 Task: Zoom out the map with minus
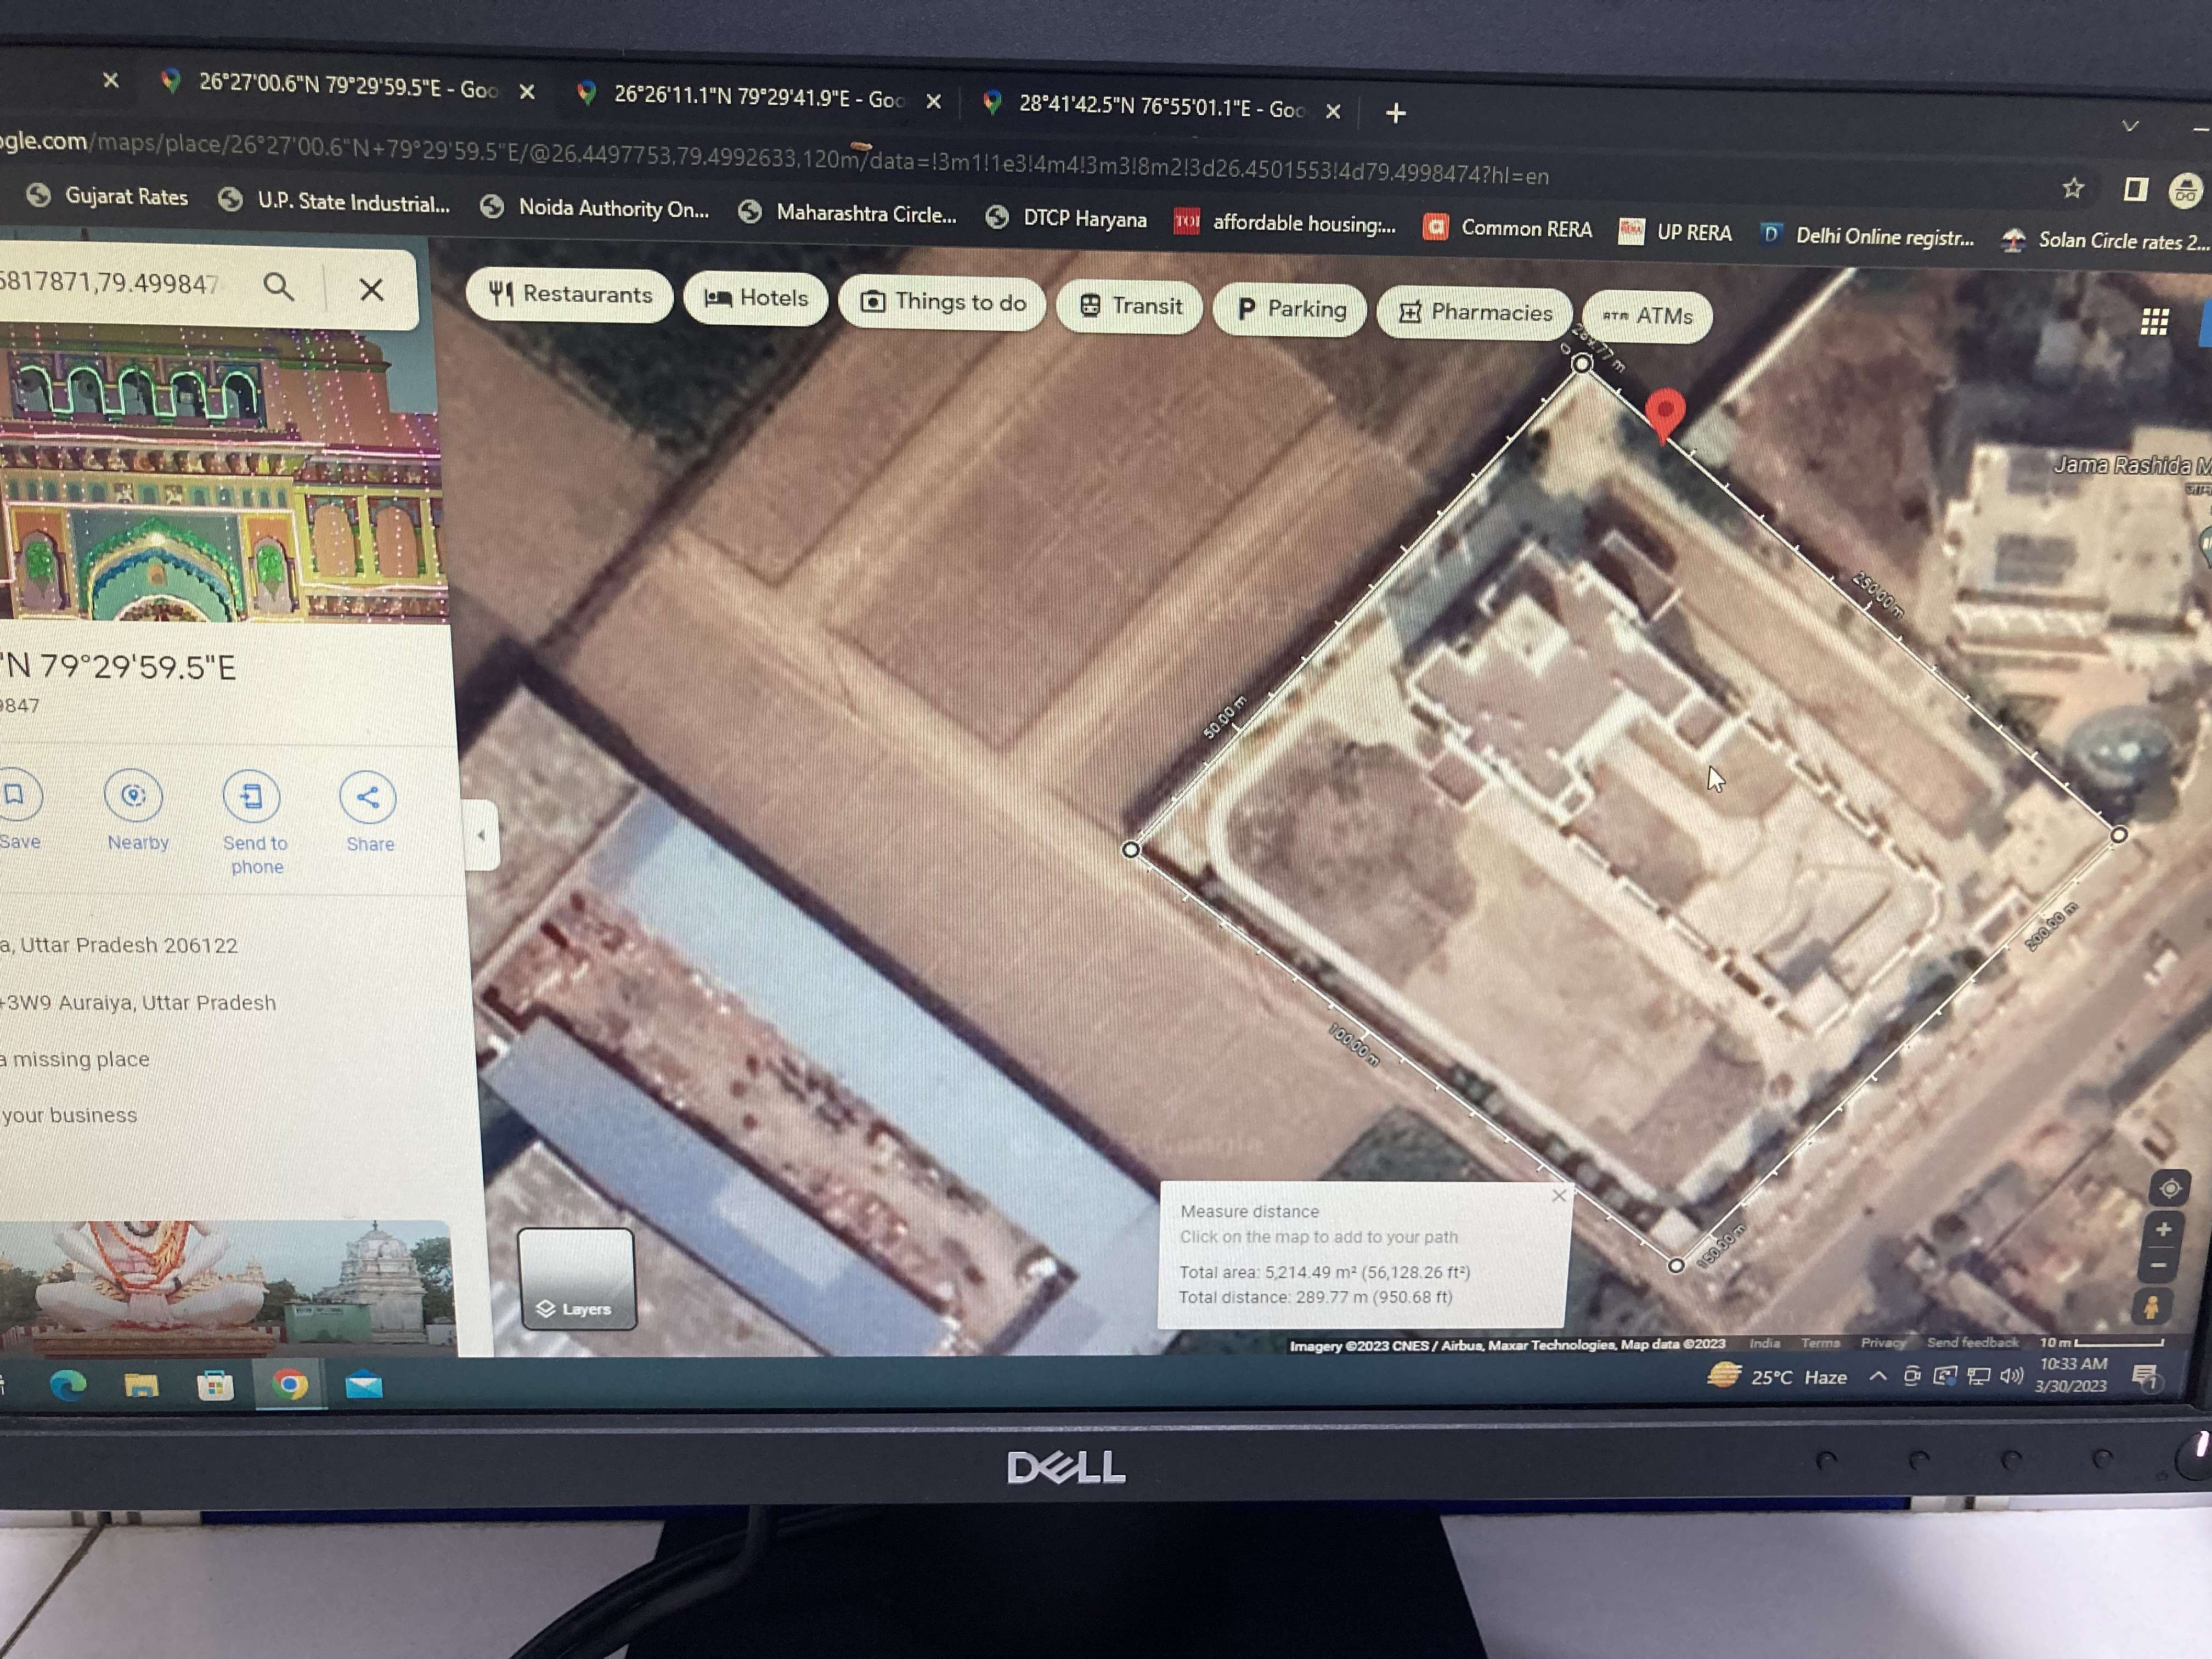[x=2159, y=1265]
